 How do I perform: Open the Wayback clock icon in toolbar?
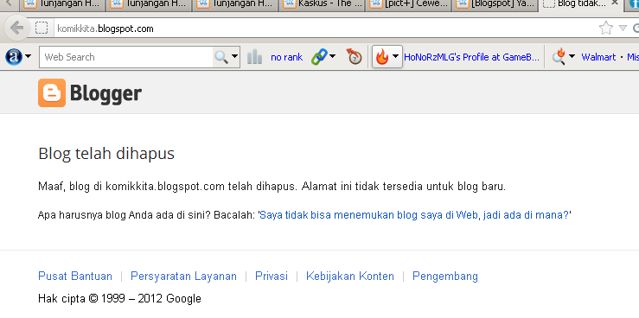pos(354,56)
